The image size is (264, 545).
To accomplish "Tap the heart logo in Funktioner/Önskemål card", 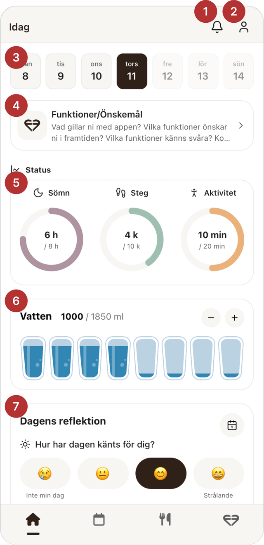I will tap(32, 125).
